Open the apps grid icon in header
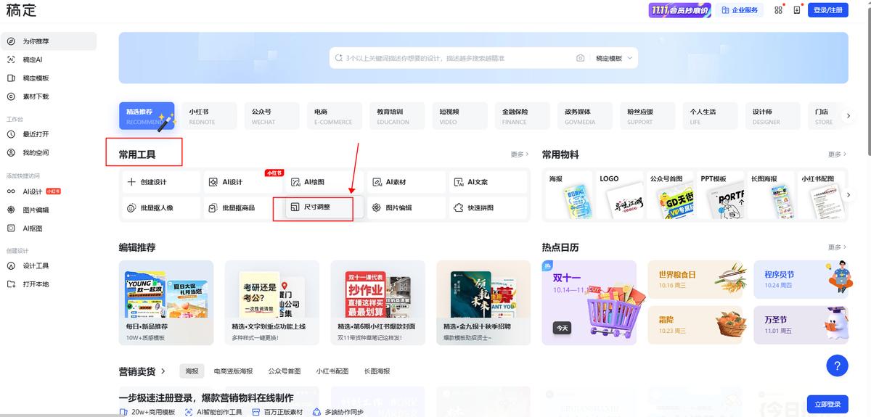 pyautogui.click(x=779, y=10)
